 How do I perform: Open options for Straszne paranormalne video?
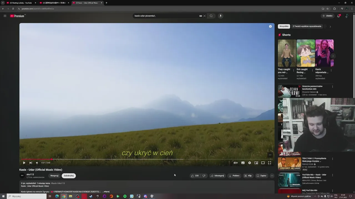pos(333,87)
